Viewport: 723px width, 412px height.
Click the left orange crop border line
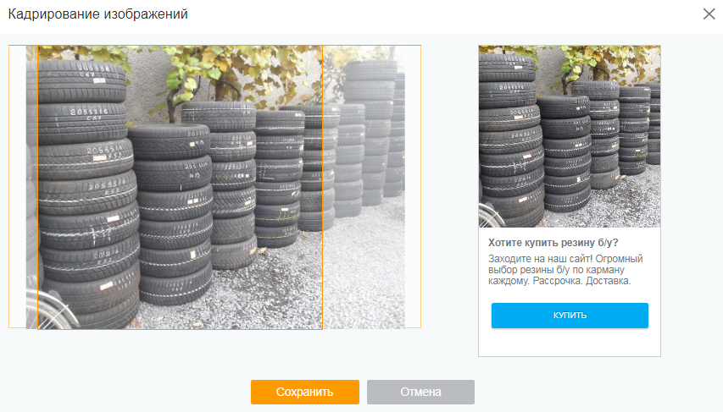point(37,186)
